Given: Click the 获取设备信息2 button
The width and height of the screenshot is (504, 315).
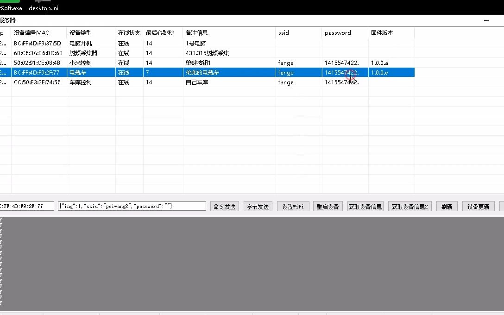Looking at the screenshot, I should [x=409, y=206].
